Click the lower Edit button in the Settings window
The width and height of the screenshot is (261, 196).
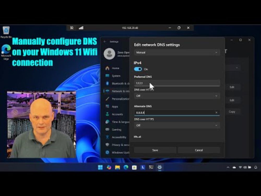tap(232, 100)
